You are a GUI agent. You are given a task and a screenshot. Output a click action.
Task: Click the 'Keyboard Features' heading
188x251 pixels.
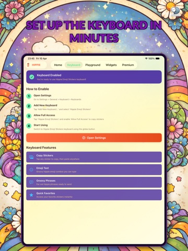41,147
